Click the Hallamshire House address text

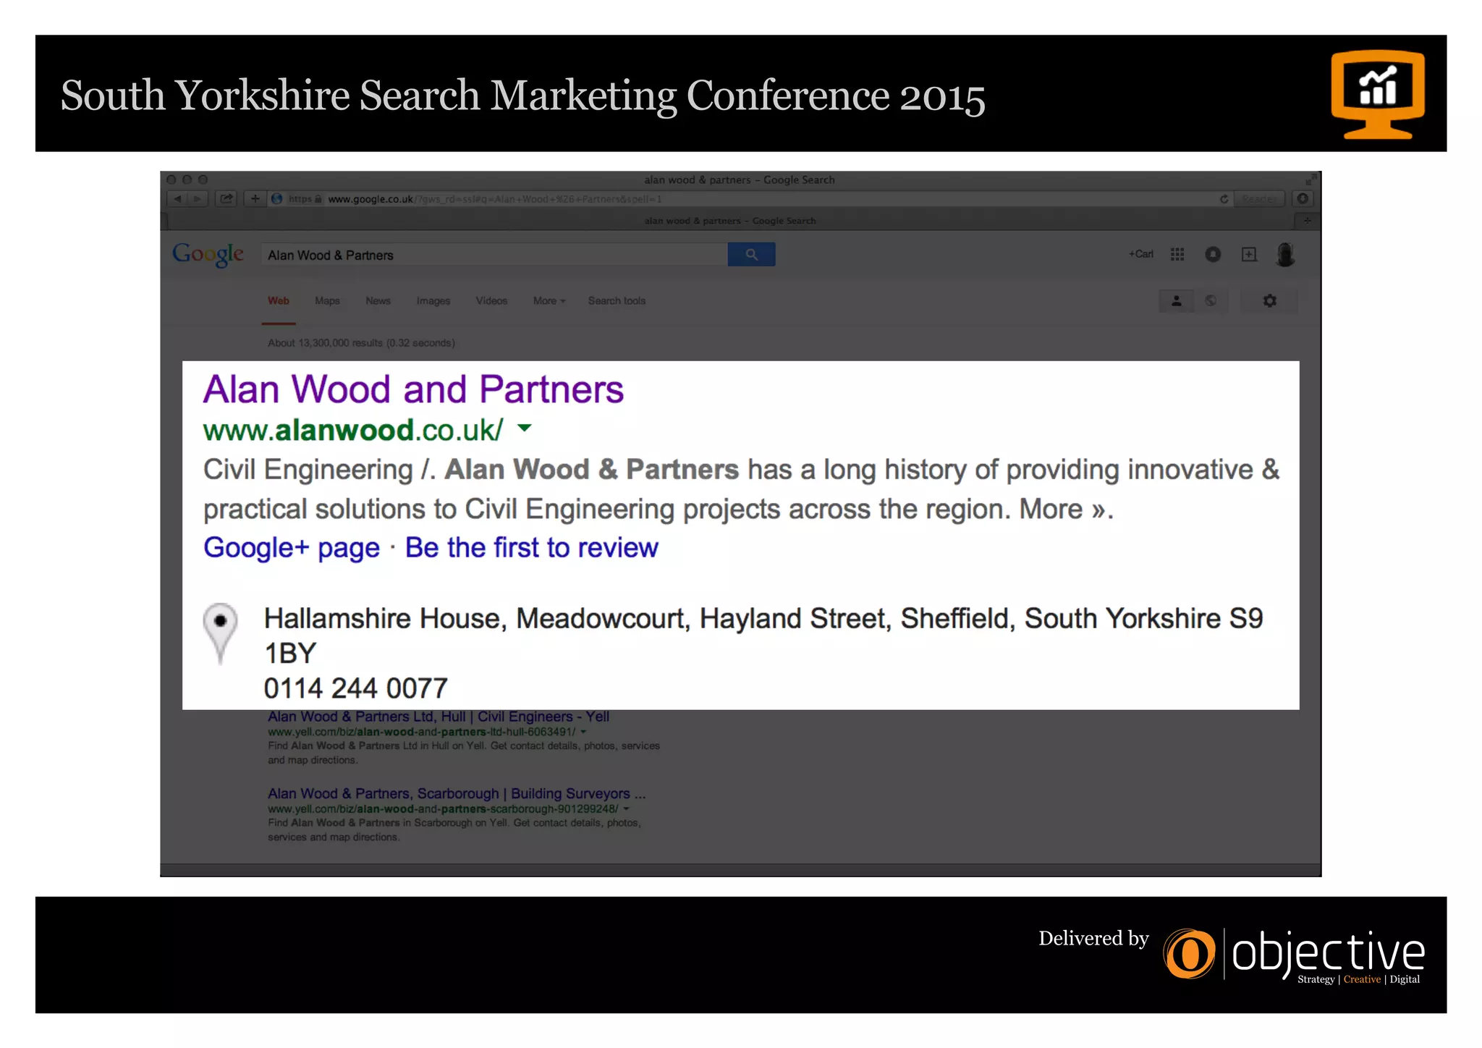763,635
